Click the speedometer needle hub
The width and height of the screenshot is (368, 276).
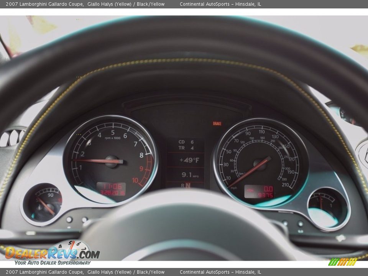click(260, 164)
